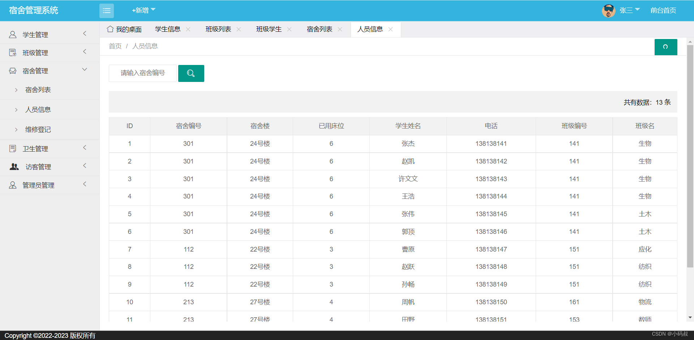Click the user avatar picture
Screen dimensions: 694x340
click(x=609, y=10)
